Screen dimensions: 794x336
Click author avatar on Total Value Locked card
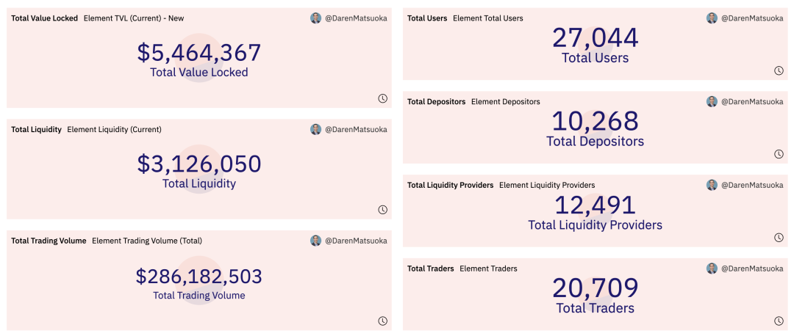[315, 18]
